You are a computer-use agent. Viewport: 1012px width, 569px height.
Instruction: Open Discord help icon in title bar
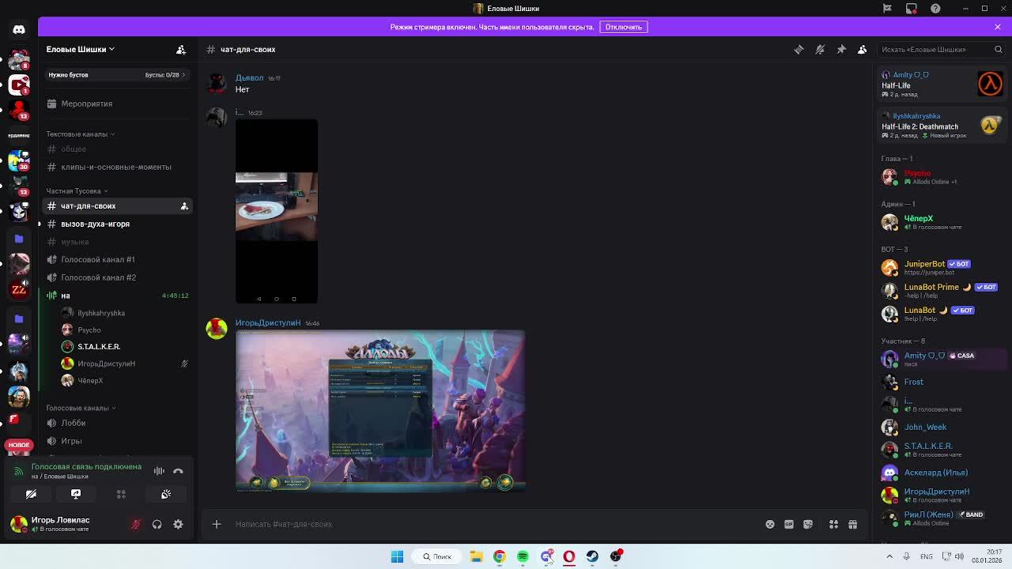tap(935, 9)
